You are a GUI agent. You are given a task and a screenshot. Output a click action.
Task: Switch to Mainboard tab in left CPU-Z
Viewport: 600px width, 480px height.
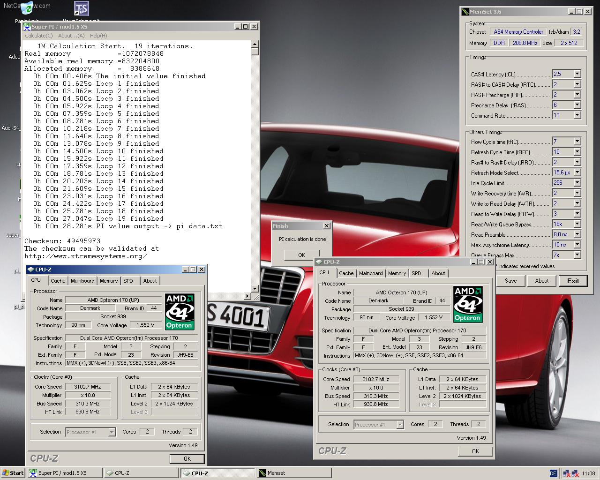pos(82,281)
